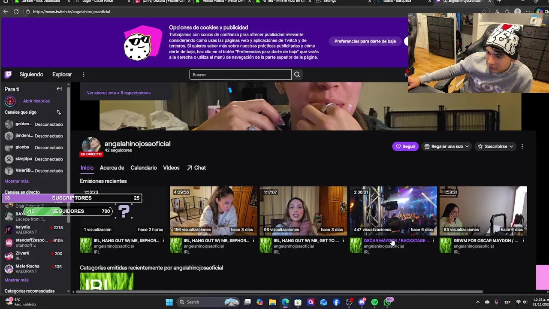Viewport: 549px width, 309px height.
Task: Open jimdeni followed channel
Action: (34, 136)
